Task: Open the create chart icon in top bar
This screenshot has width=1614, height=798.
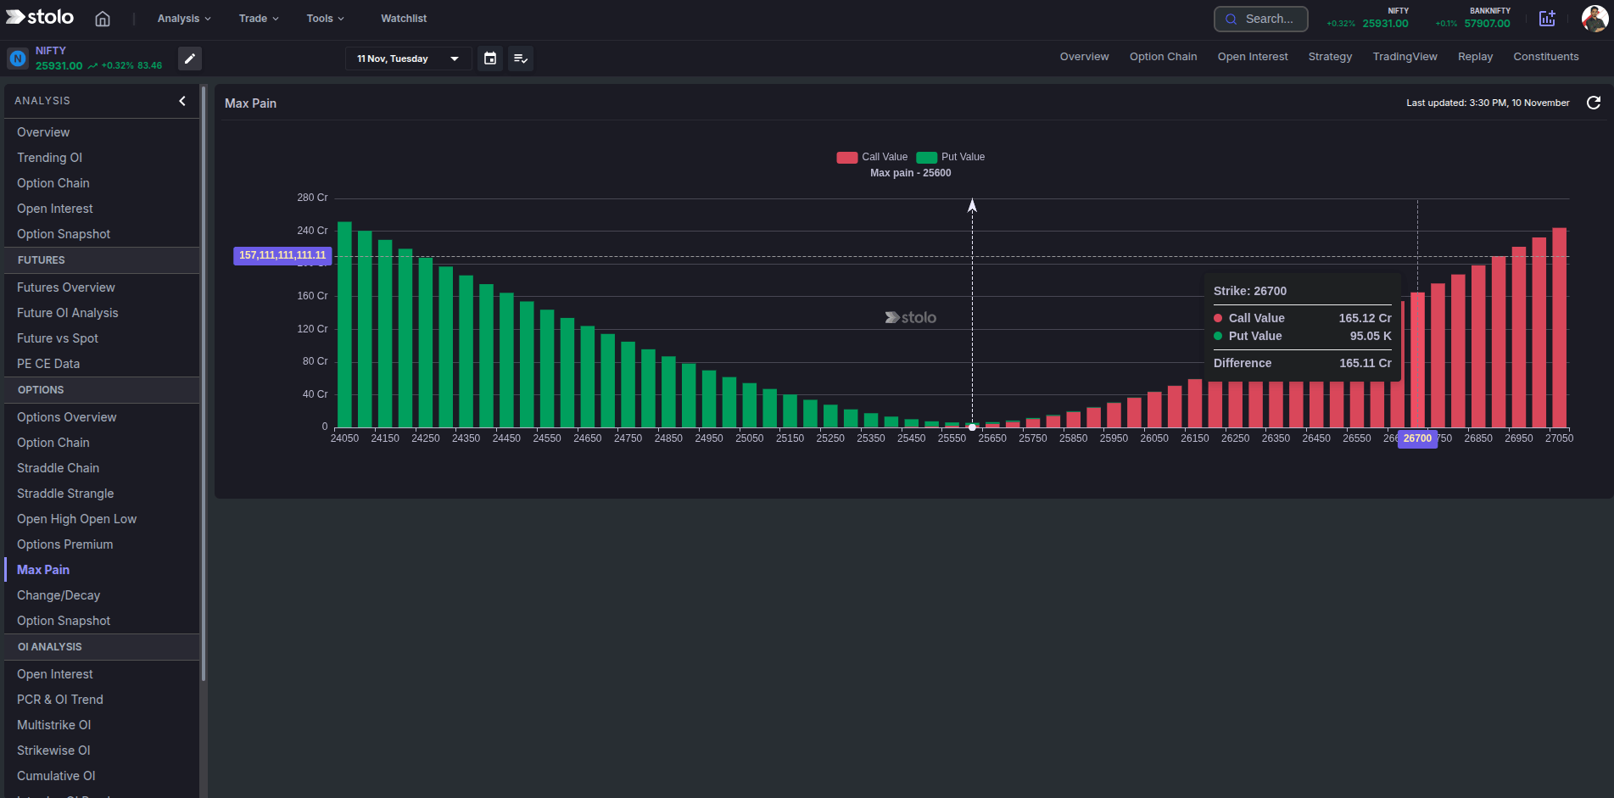Action: (1547, 18)
